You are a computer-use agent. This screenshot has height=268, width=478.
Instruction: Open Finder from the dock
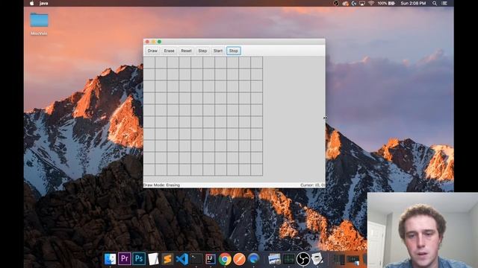point(110,259)
